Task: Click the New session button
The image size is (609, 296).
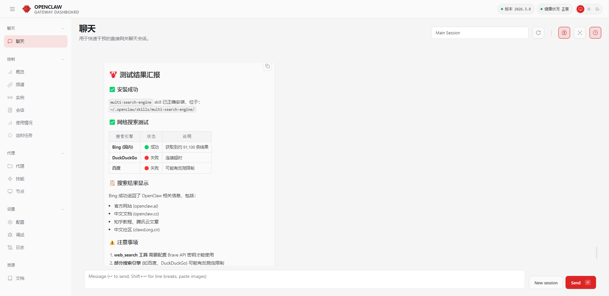Action: 546,283
